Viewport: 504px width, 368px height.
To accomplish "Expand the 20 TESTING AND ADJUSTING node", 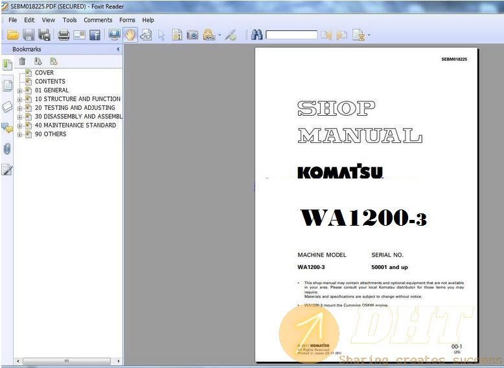I will (19, 109).
